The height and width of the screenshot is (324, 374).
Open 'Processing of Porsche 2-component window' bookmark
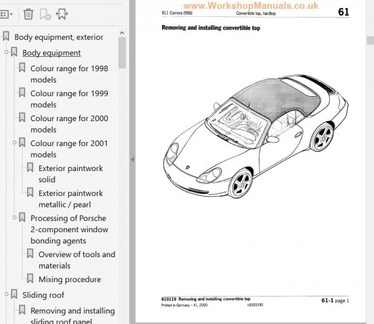click(69, 229)
